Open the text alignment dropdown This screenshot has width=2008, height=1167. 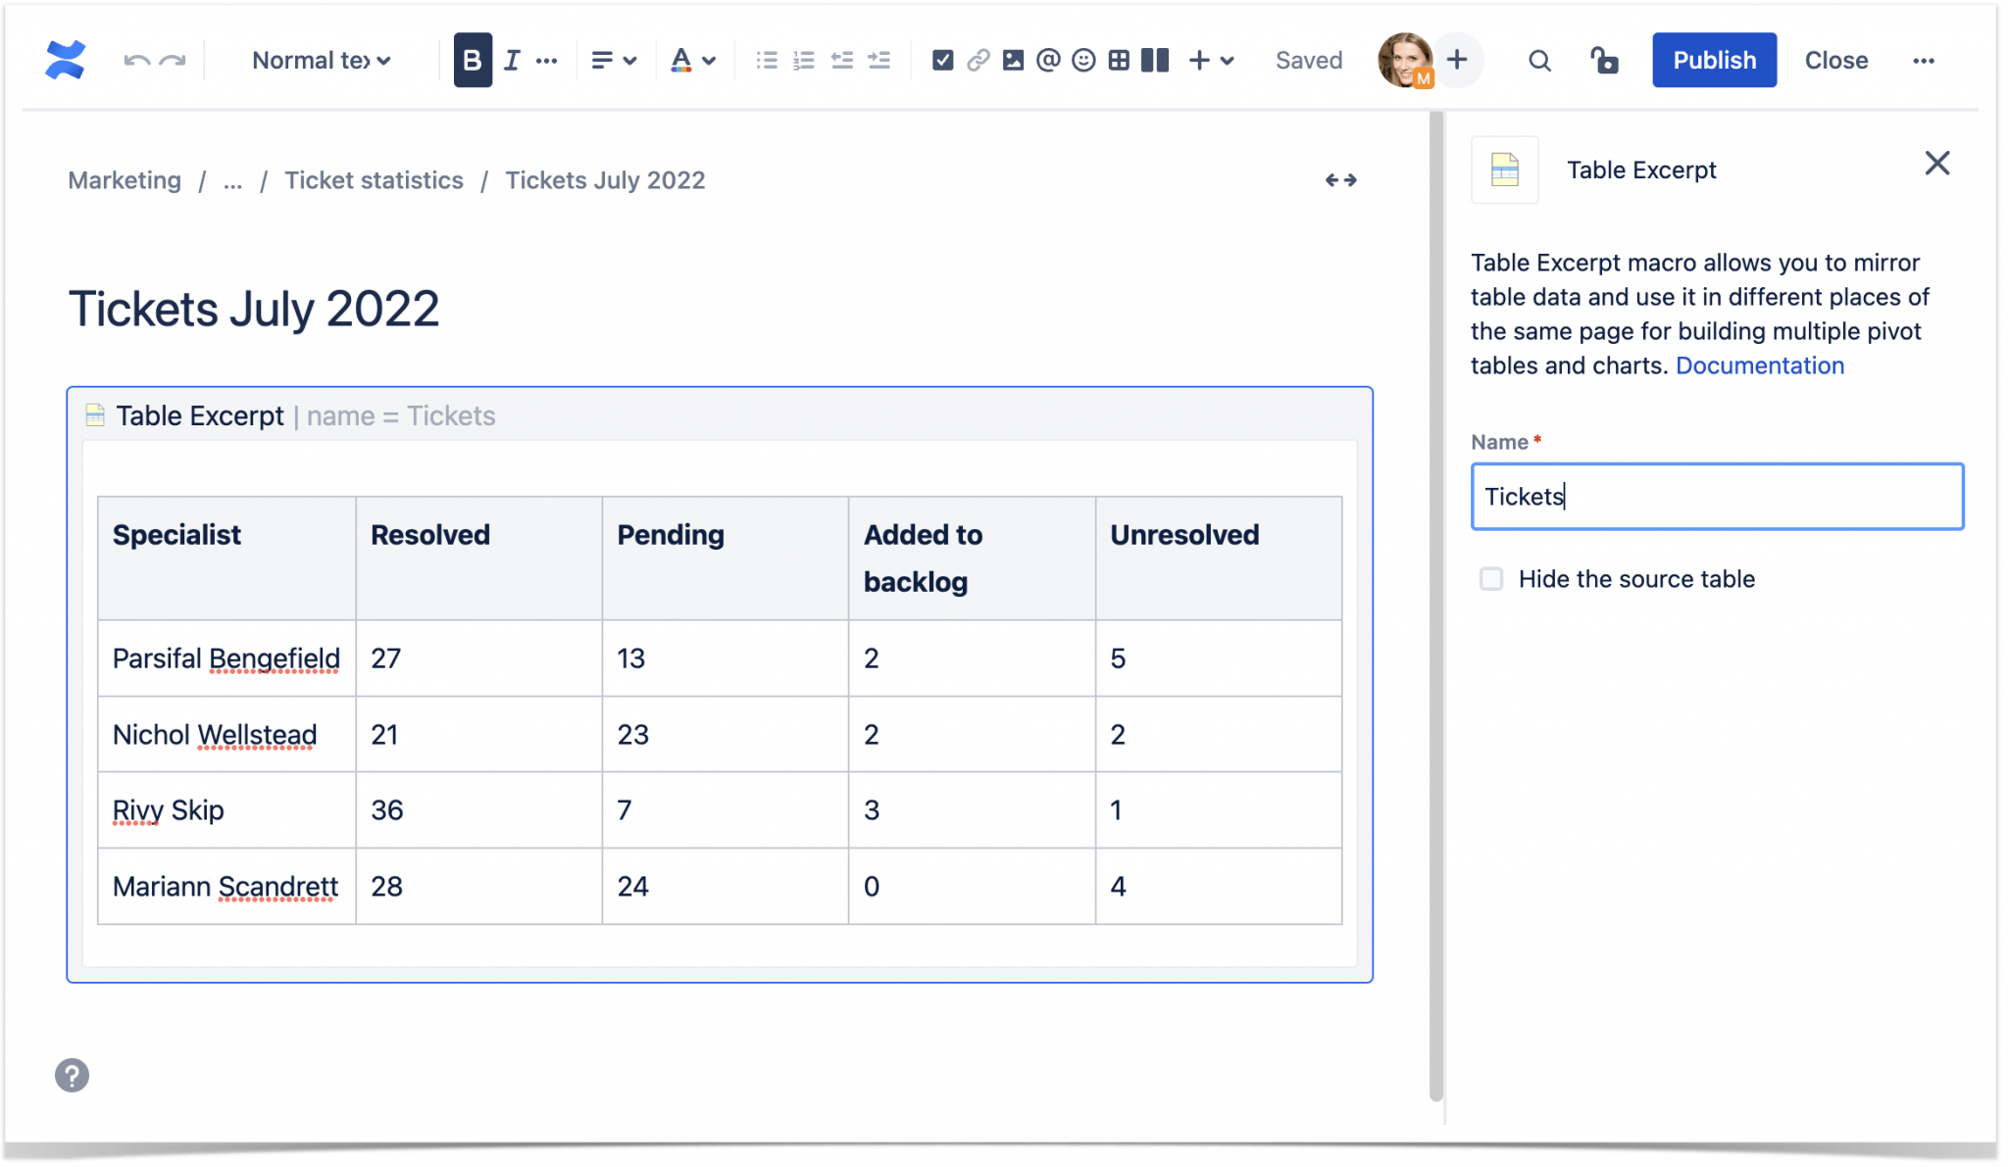pos(611,60)
